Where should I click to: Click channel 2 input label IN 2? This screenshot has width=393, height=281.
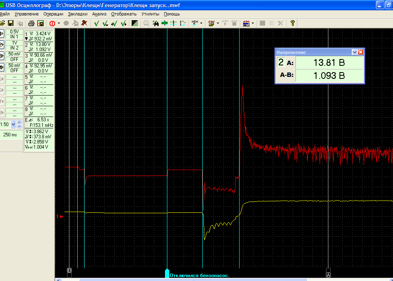[x=14, y=48]
